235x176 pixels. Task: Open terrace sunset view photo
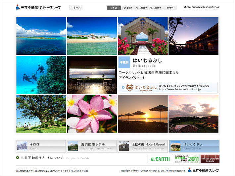[92, 75]
